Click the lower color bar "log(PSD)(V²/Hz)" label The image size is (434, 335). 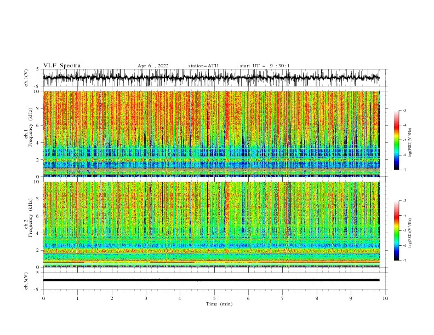[x=410, y=233]
